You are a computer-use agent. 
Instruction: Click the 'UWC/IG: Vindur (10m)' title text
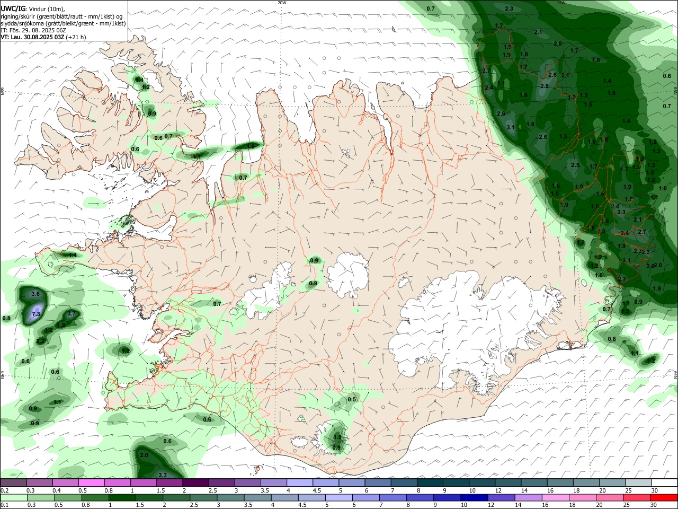click(32, 9)
